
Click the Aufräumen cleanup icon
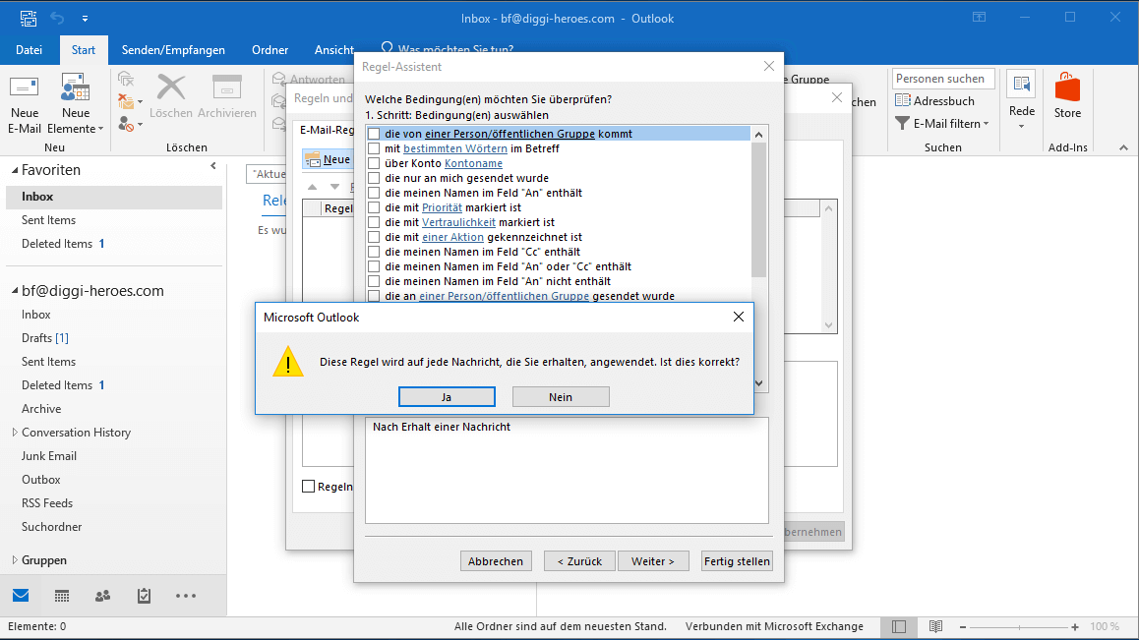[x=127, y=101]
